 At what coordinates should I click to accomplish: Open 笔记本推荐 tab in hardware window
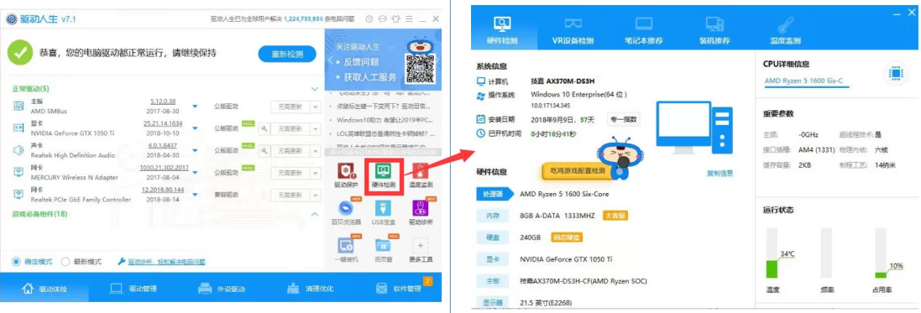pyautogui.click(x=643, y=30)
